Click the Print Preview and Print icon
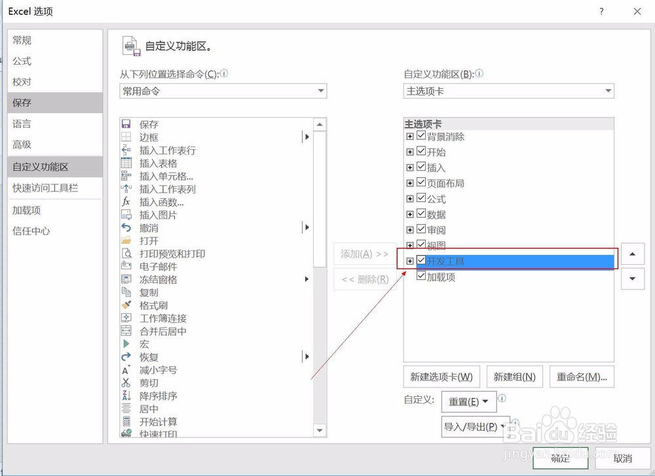 click(x=126, y=254)
